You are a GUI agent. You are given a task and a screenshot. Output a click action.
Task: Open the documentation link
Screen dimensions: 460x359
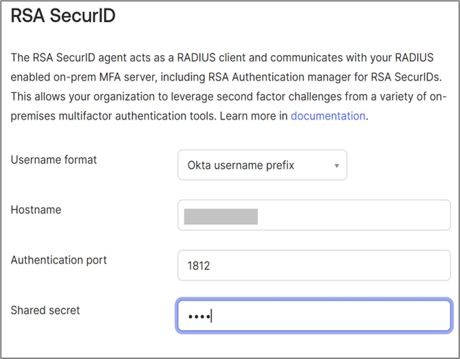pos(328,116)
